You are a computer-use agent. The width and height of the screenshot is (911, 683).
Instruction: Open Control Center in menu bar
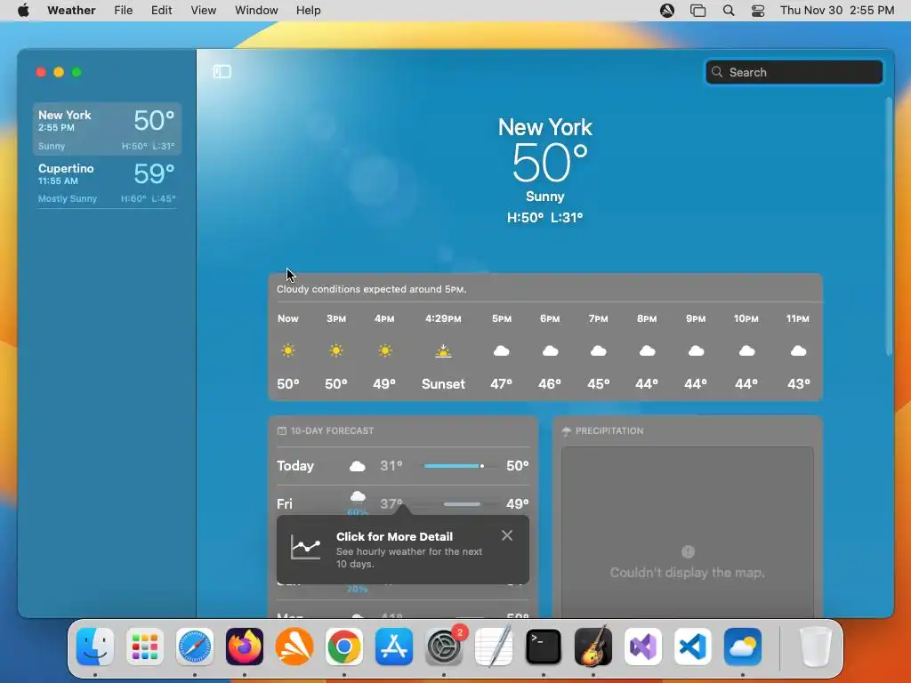pos(758,11)
